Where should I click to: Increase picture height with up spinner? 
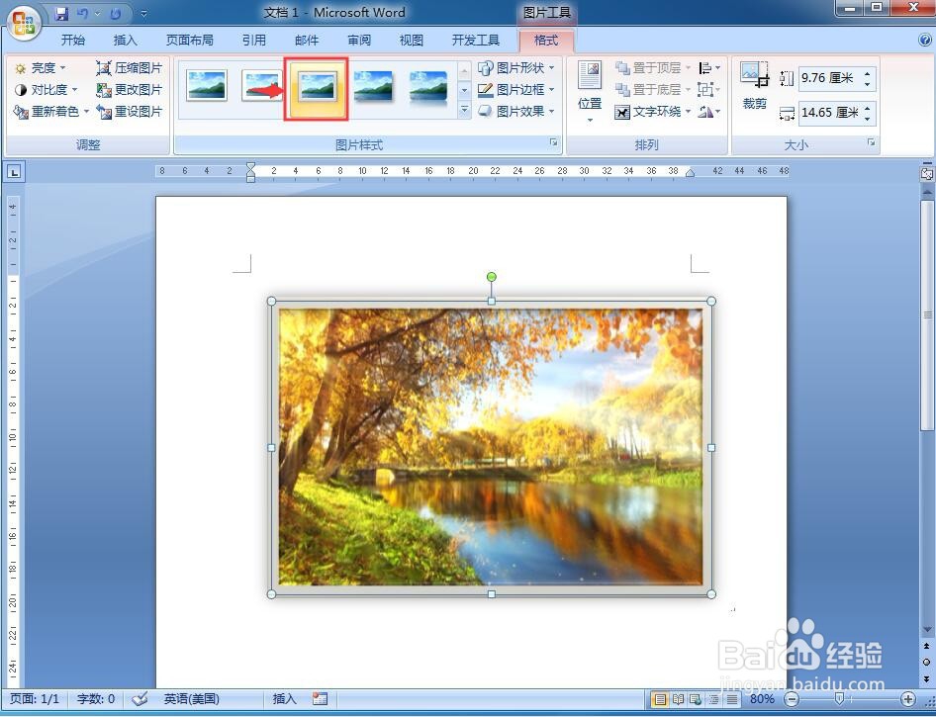pyautogui.click(x=868, y=73)
